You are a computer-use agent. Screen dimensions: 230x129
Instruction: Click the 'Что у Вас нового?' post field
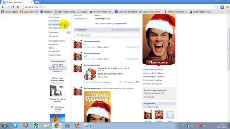[x=107, y=35]
